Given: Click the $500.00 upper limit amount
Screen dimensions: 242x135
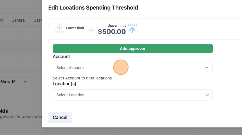Looking at the screenshot, I should coord(112,31).
